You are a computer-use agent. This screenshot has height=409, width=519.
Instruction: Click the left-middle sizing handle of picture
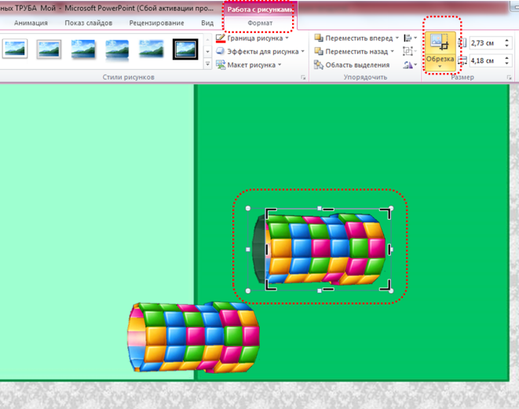[248, 249]
